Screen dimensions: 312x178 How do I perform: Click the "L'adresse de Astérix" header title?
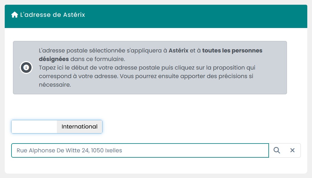[52, 15]
